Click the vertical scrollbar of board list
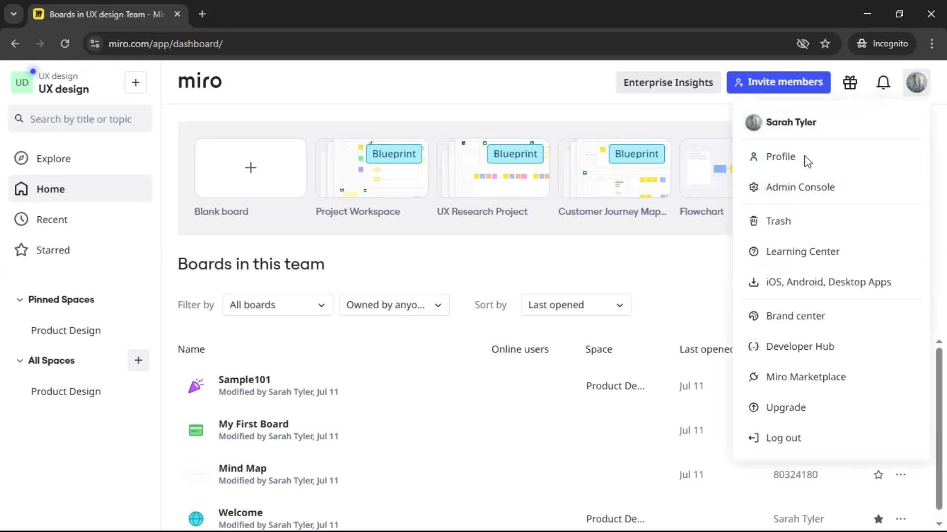947x532 pixels. coord(939,429)
